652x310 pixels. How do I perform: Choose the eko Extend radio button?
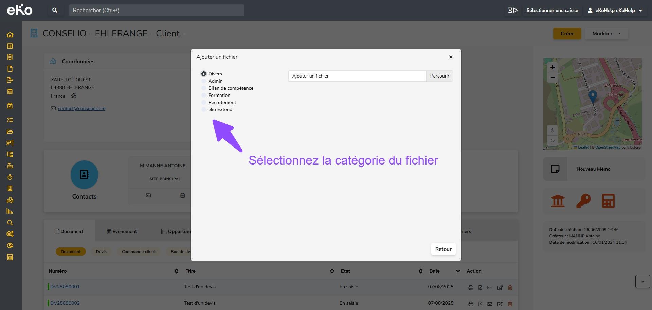204,109
